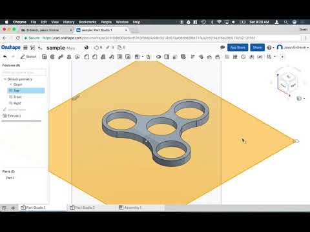This screenshot has width=310, height=232.
Task: Select the Revolve tool
Action: pos(52,57)
